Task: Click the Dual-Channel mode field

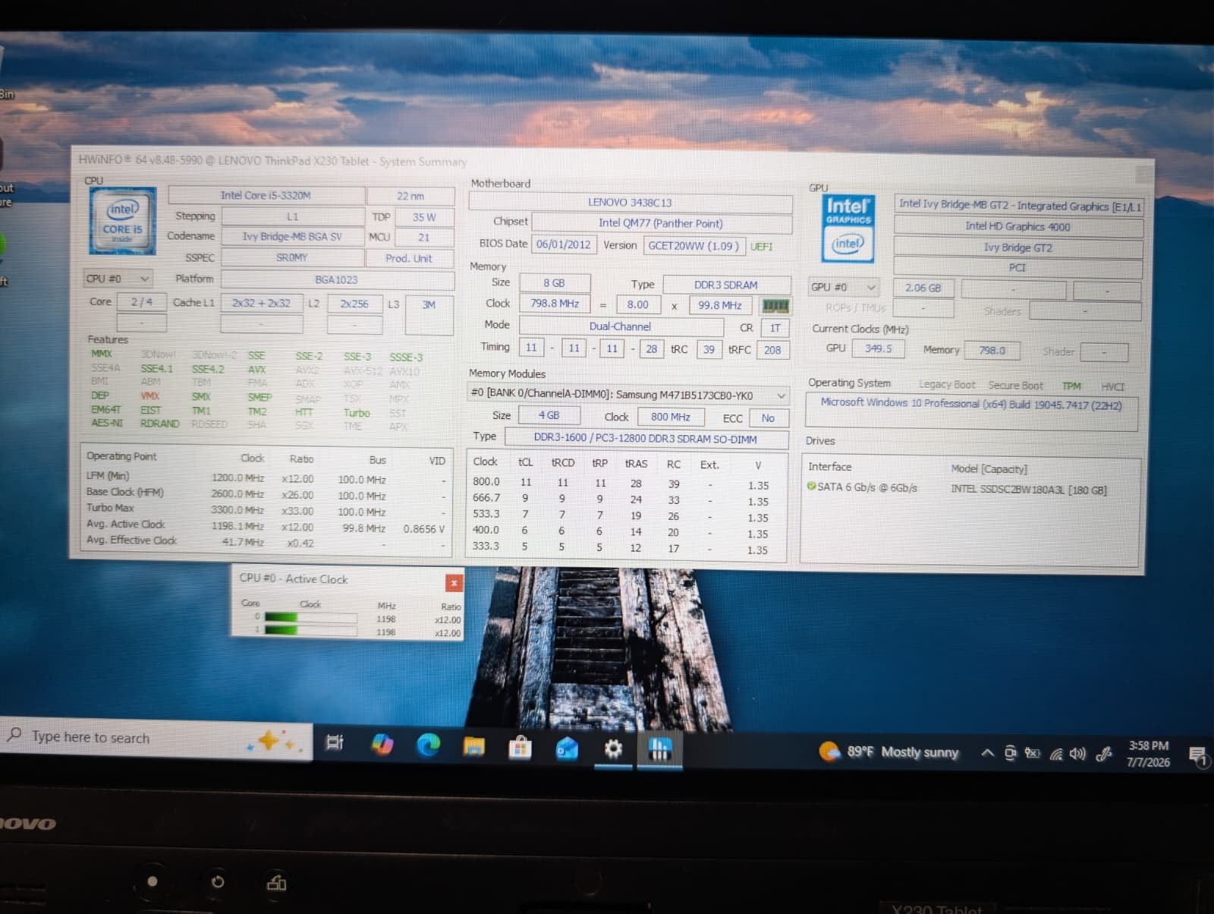Action: tap(621, 326)
